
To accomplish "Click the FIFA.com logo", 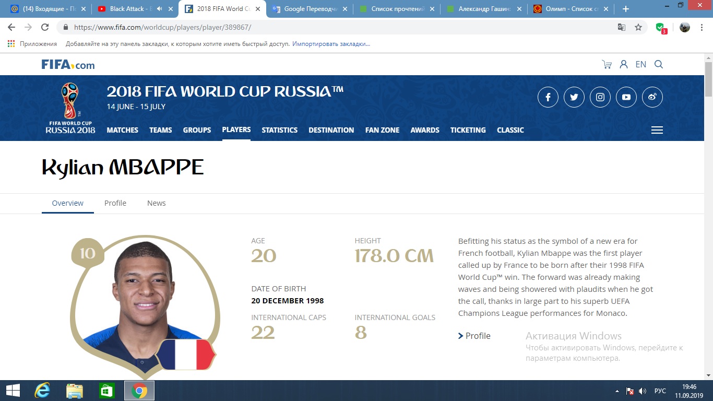I will 68,65.
